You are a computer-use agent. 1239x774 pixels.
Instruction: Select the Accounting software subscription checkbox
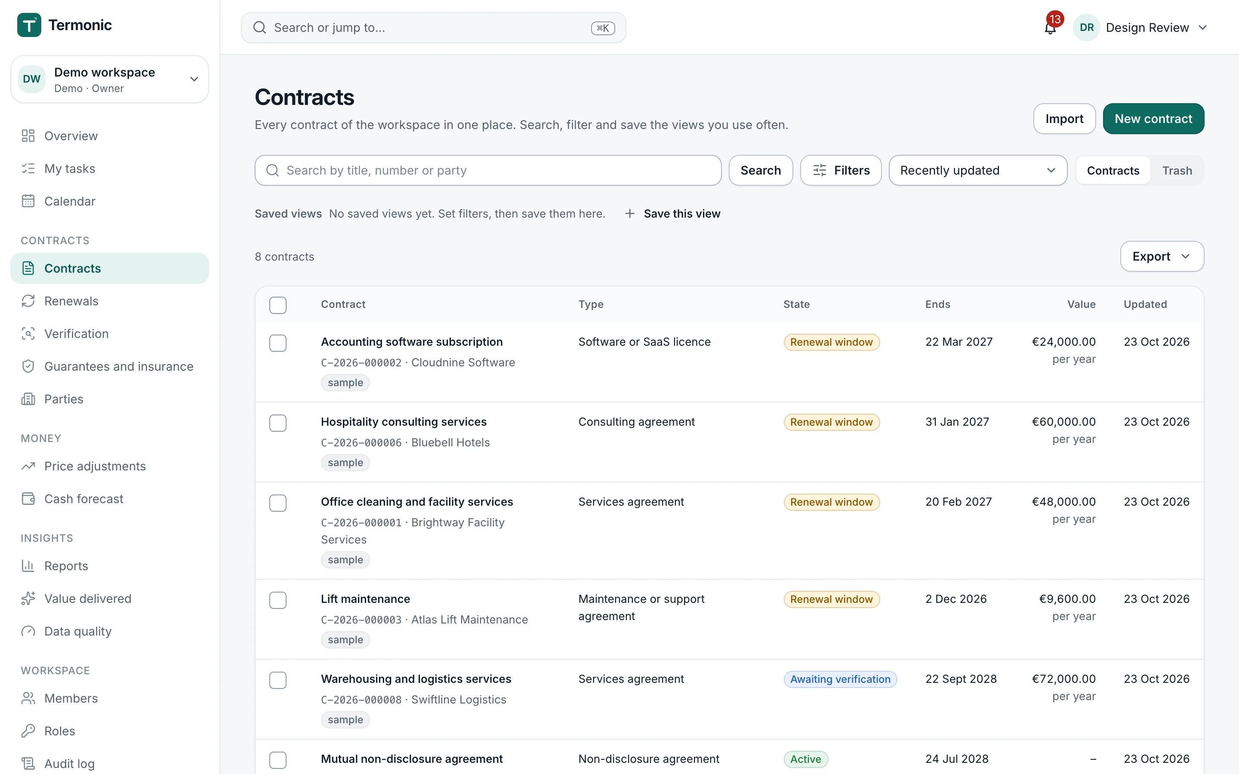pyautogui.click(x=278, y=343)
